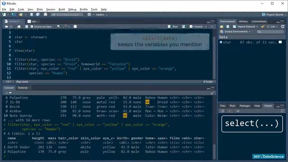Clear environment objects with broom icon
Screen dimensions: 288x162
coord(263,27)
